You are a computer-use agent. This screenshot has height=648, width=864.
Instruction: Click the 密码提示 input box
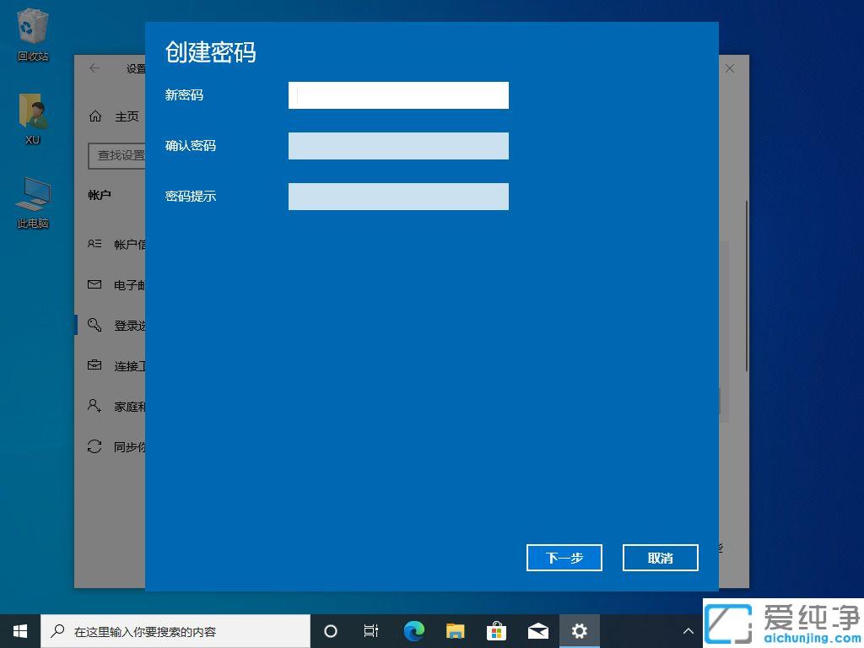click(x=398, y=197)
